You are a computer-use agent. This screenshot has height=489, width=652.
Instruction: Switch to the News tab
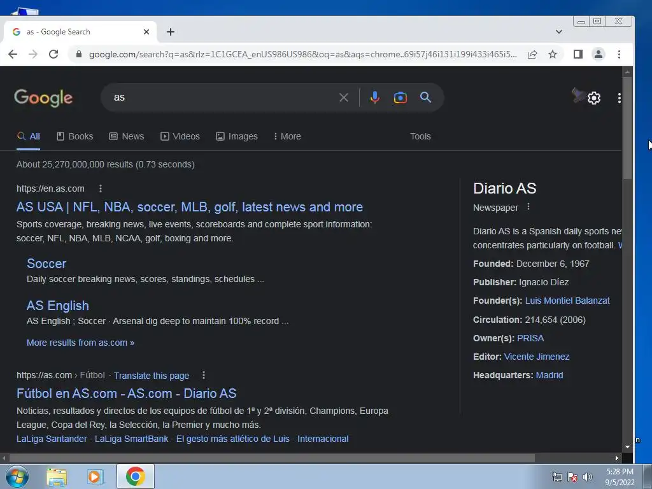(x=127, y=136)
